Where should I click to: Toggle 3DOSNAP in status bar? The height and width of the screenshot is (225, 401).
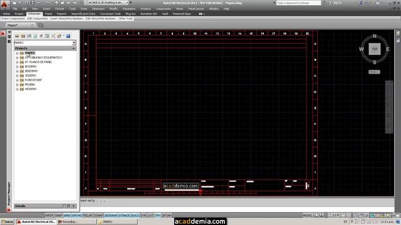coord(111,216)
